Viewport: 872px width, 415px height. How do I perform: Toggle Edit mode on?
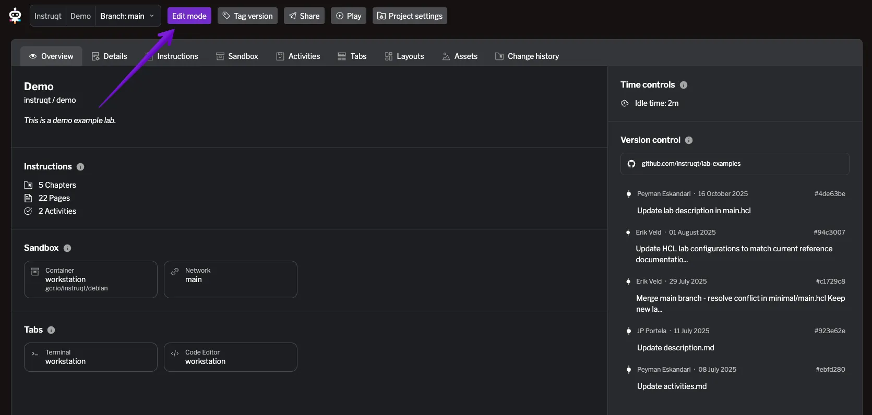189,16
